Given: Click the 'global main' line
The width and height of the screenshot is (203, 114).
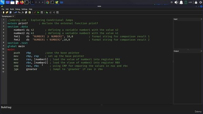Looking at the screenshot, I should coord(16,46).
